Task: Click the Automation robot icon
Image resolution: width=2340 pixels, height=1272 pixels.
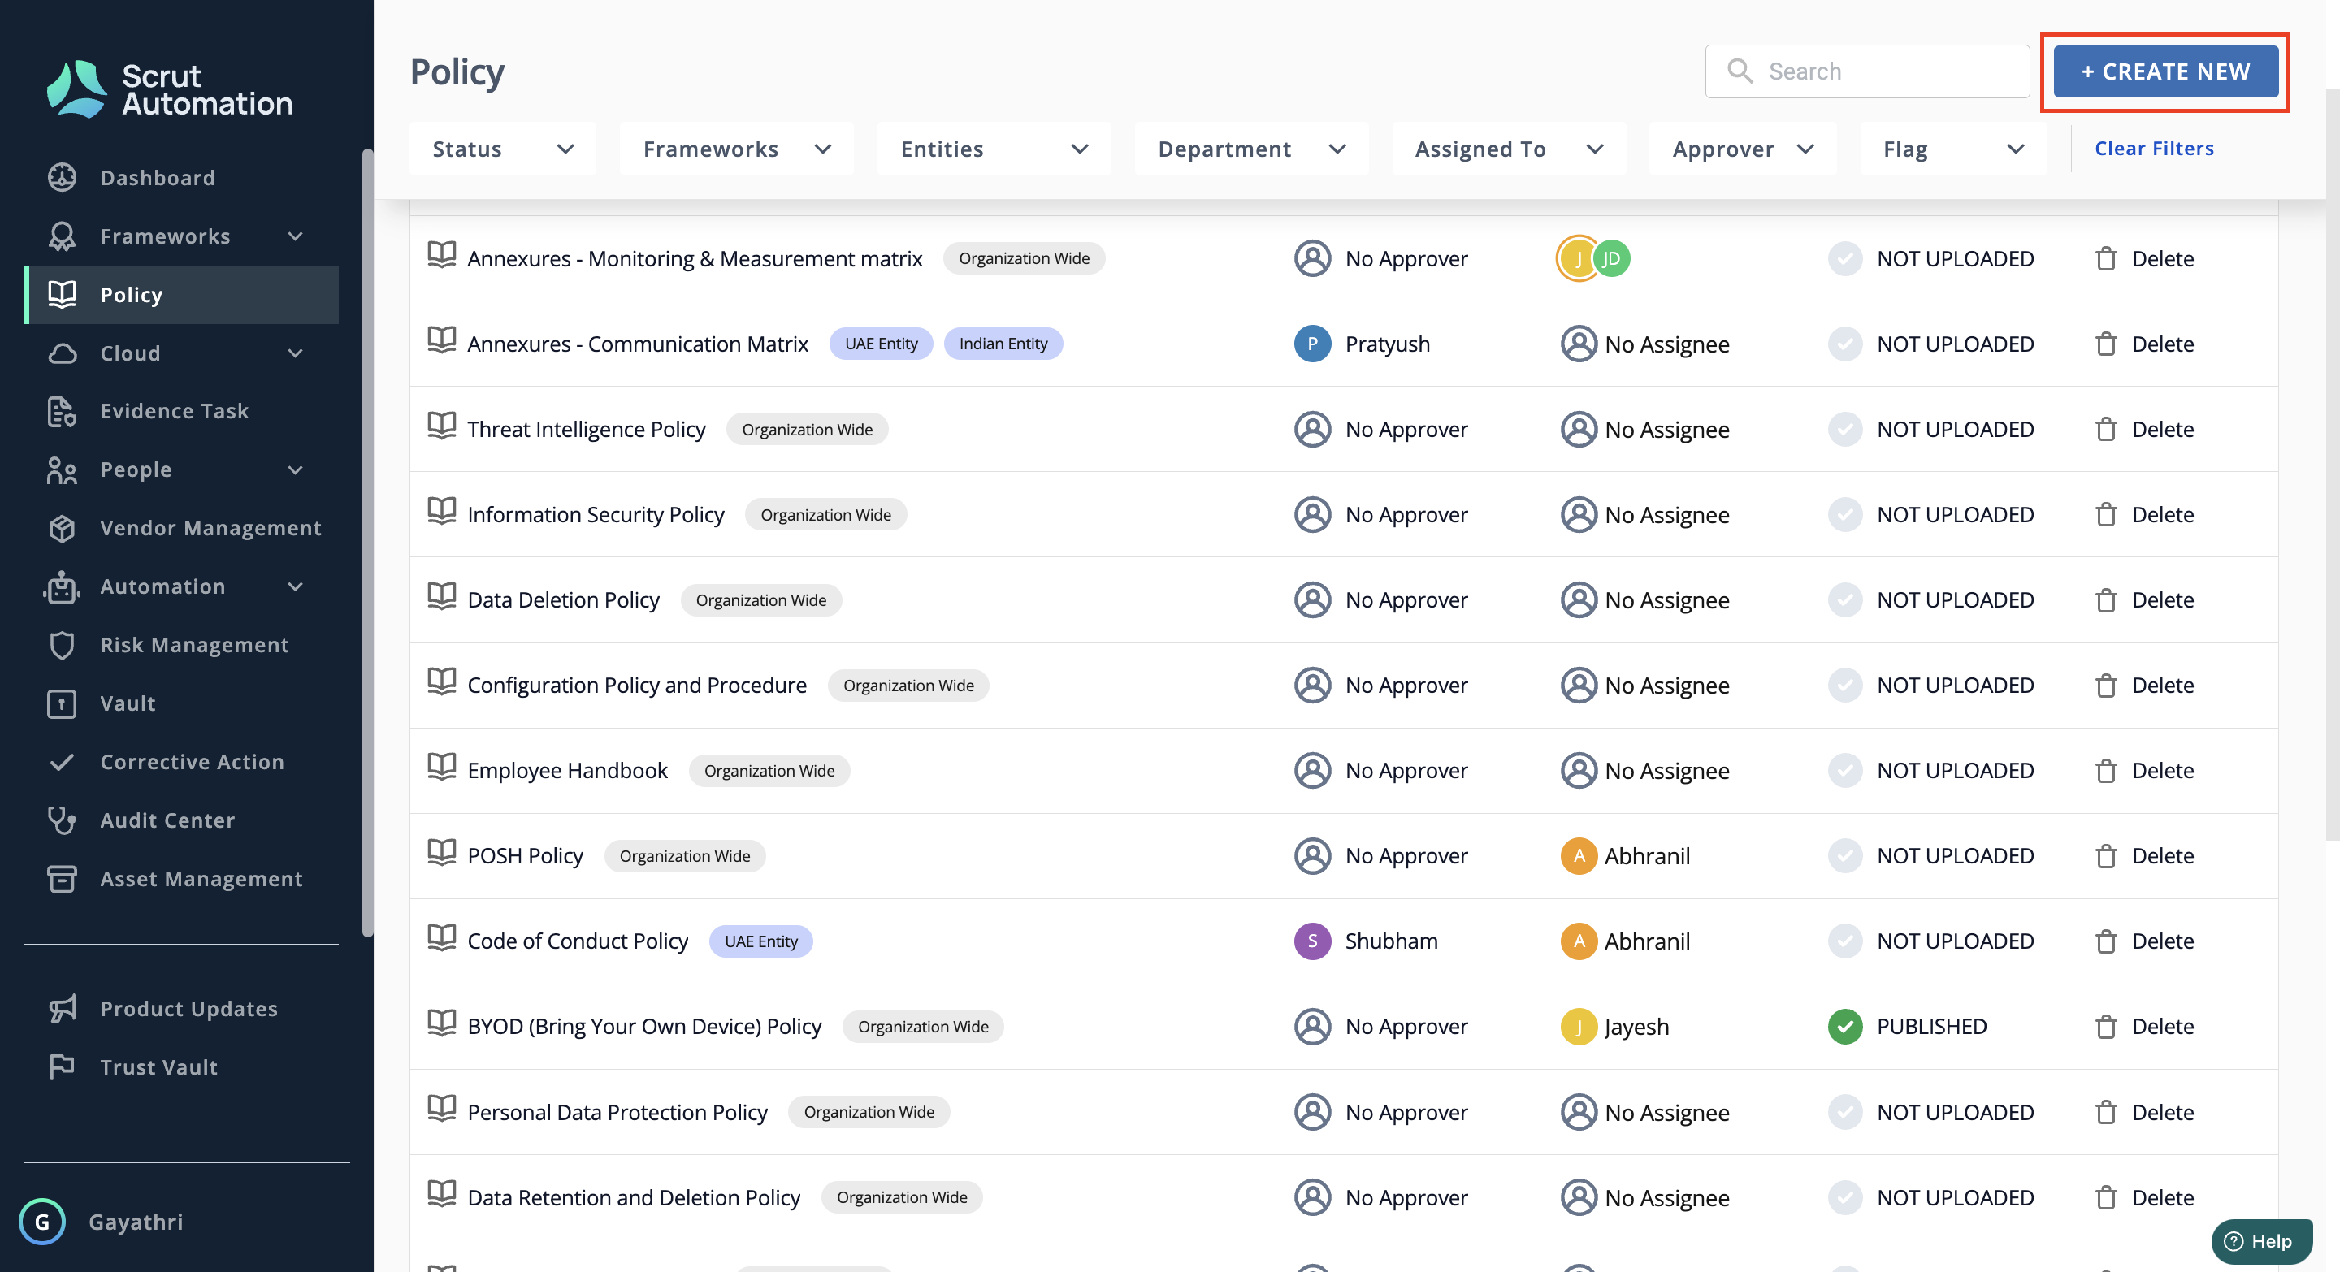Action: [x=62, y=586]
